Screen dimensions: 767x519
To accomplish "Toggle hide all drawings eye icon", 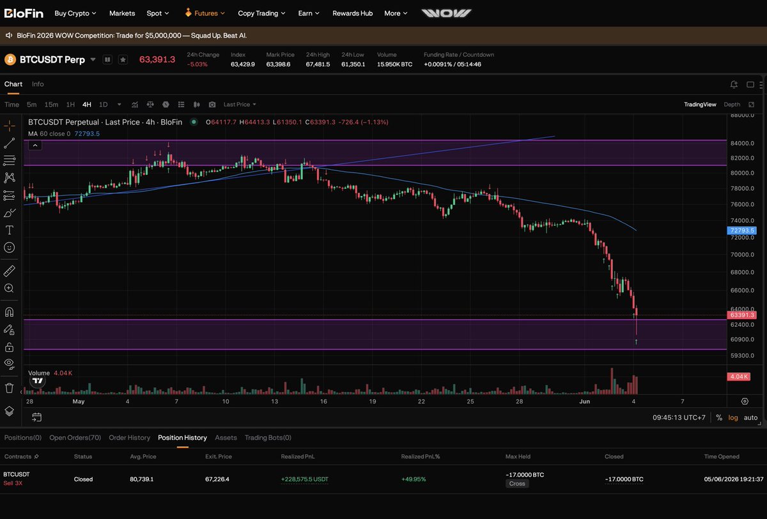I will (x=10, y=364).
